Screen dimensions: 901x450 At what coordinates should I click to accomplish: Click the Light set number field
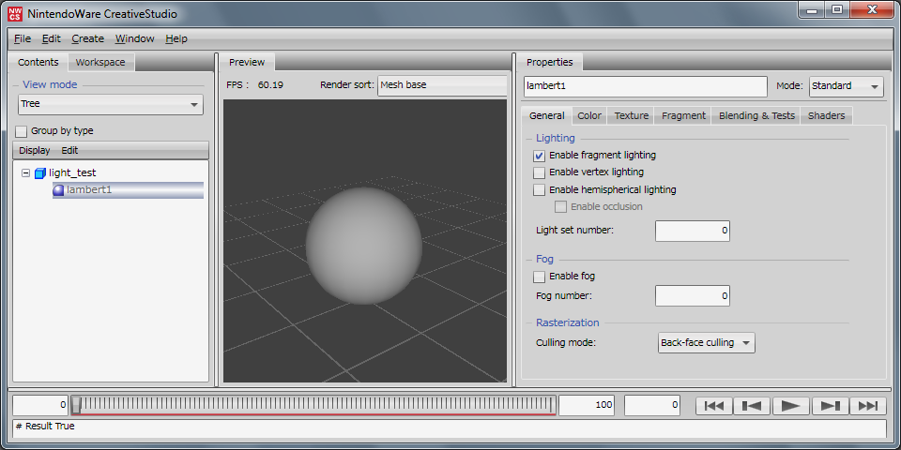pos(692,231)
